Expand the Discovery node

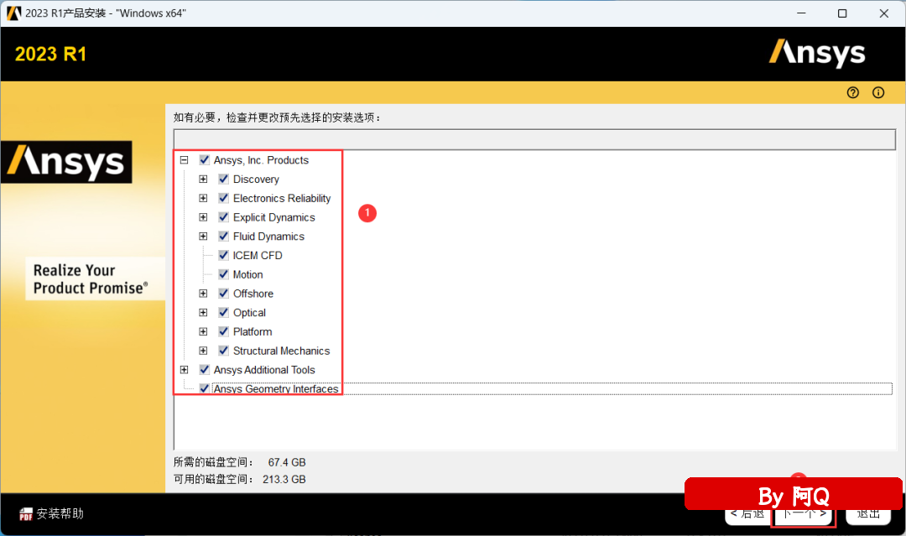(x=203, y=179)
